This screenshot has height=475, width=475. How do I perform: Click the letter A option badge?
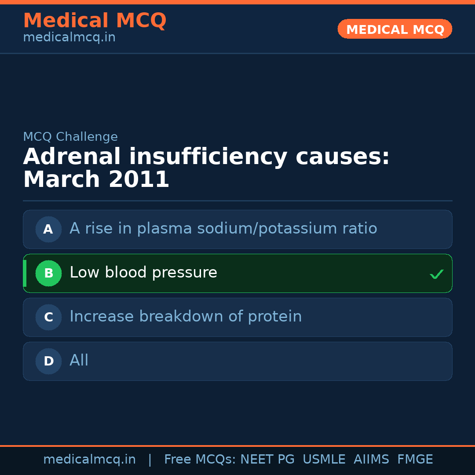coord(48,229)
